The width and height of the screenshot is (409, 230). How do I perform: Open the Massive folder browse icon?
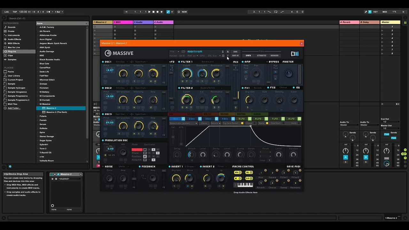coord(183,51)
